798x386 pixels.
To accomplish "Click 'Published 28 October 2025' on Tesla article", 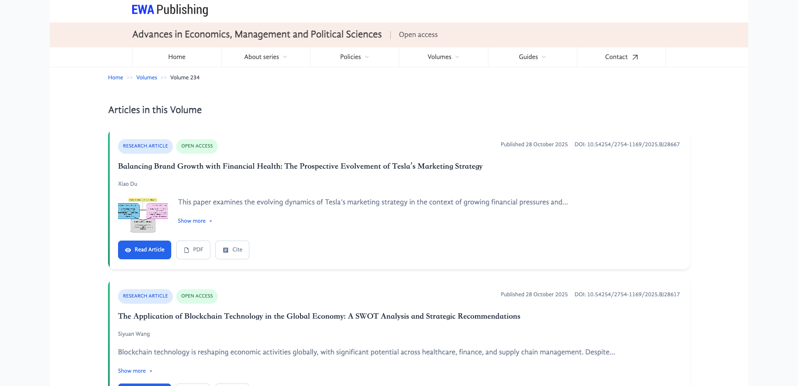I will click(534, 145).
